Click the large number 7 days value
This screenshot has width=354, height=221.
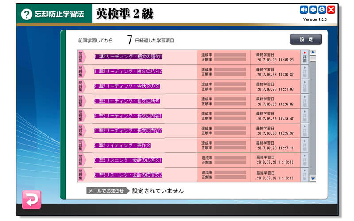pyautogui.click(x=129, y=40)
